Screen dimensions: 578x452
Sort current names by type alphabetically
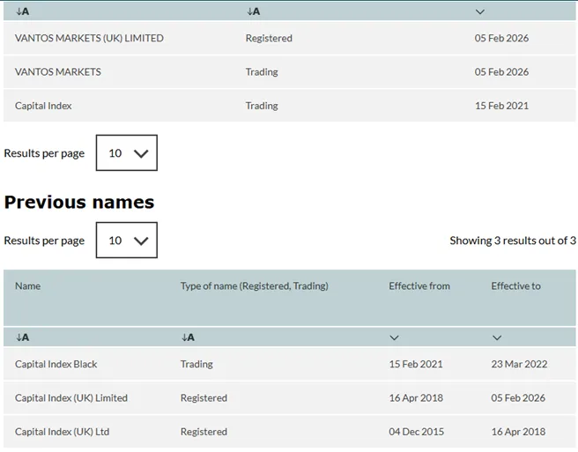point(253,11)
